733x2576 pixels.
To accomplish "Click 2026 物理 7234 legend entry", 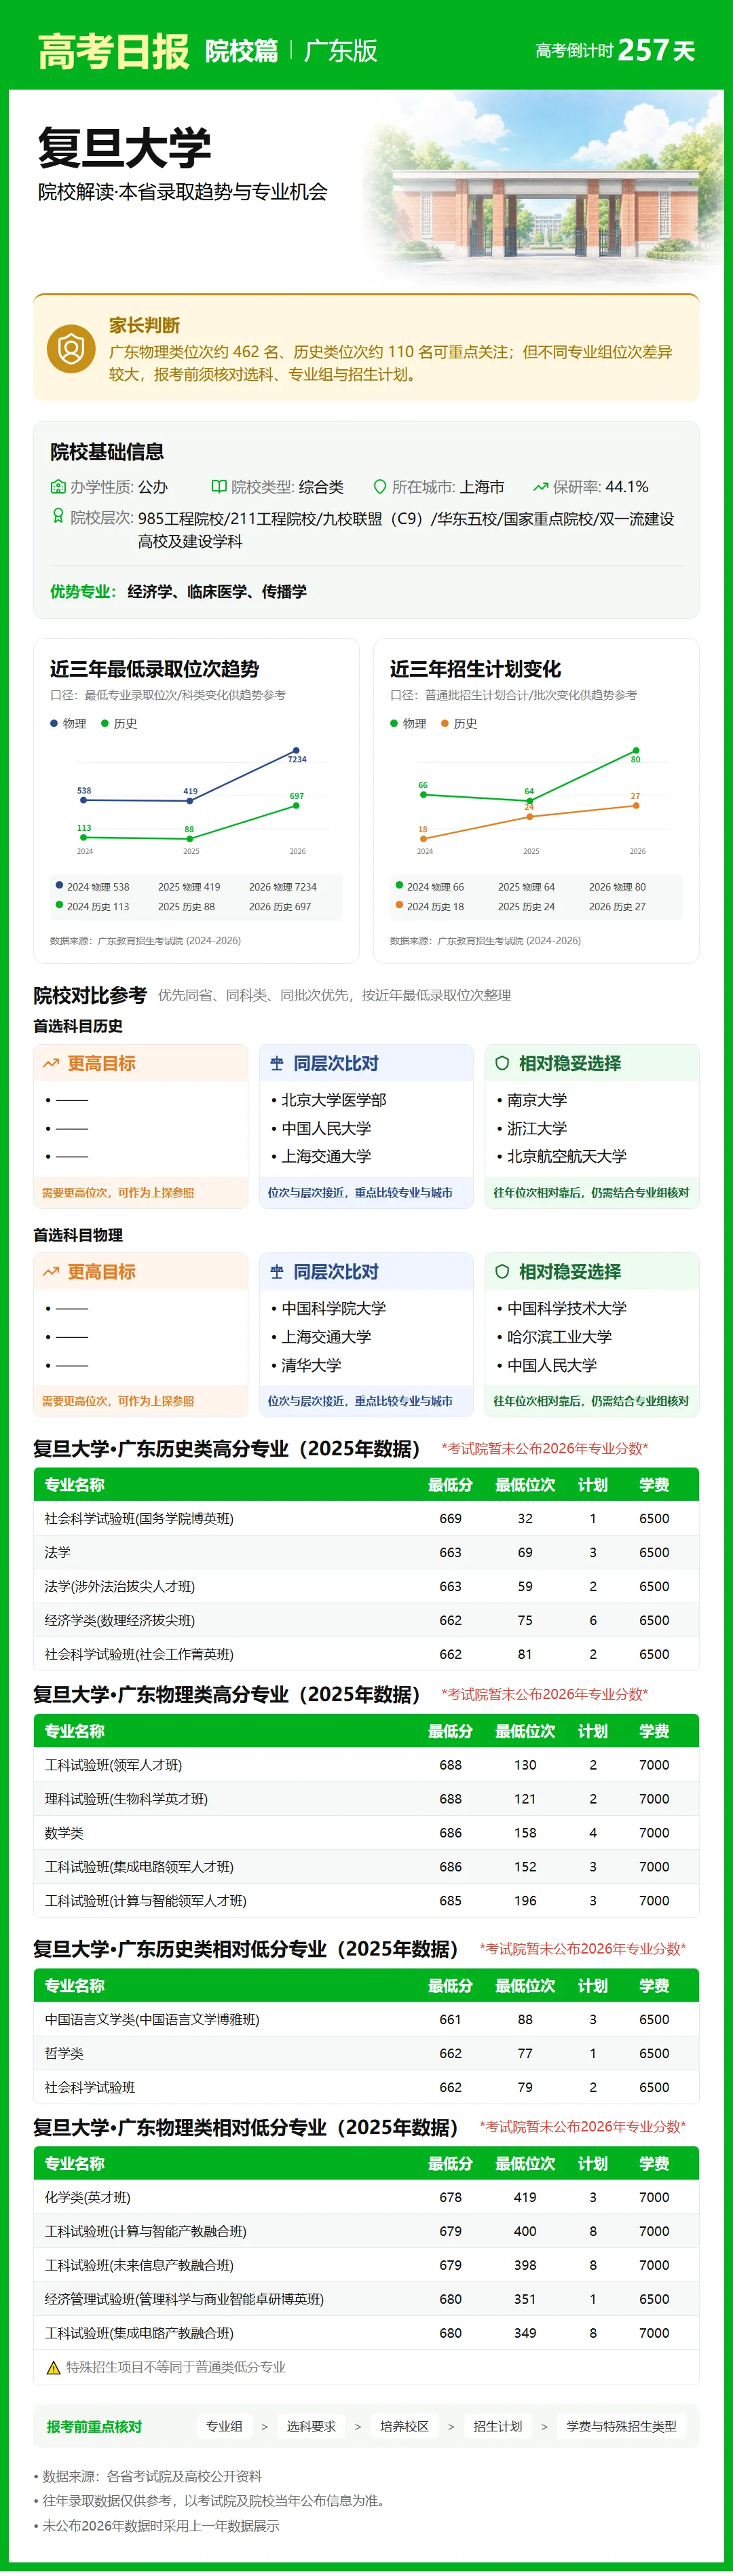I will tap(283, 887).
